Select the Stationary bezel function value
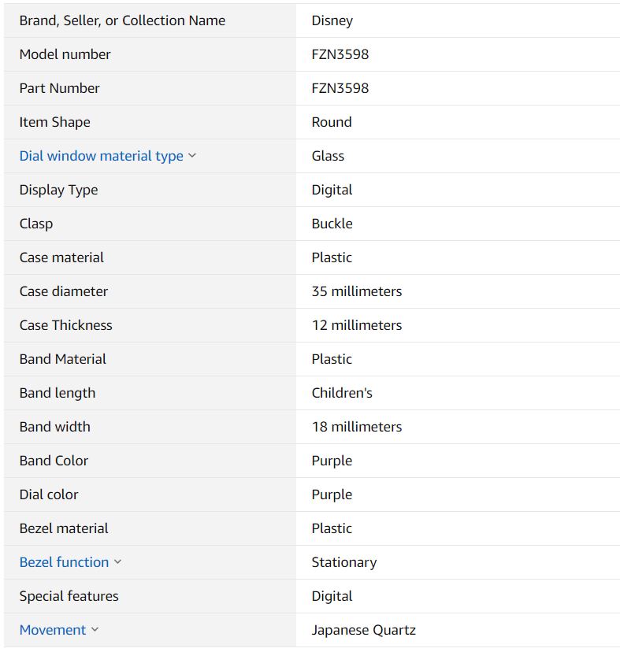The image size is (620, 652). (x=343, y=562)
